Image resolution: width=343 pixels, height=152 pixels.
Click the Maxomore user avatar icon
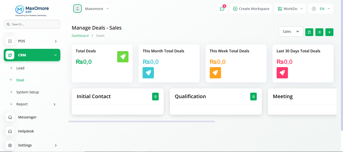[77, 9]
